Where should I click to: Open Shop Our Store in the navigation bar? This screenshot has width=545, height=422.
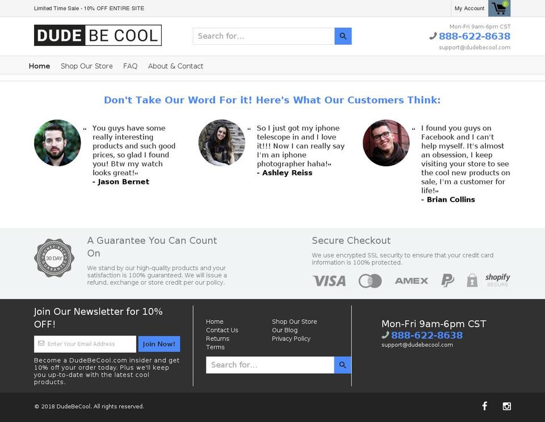86,66
